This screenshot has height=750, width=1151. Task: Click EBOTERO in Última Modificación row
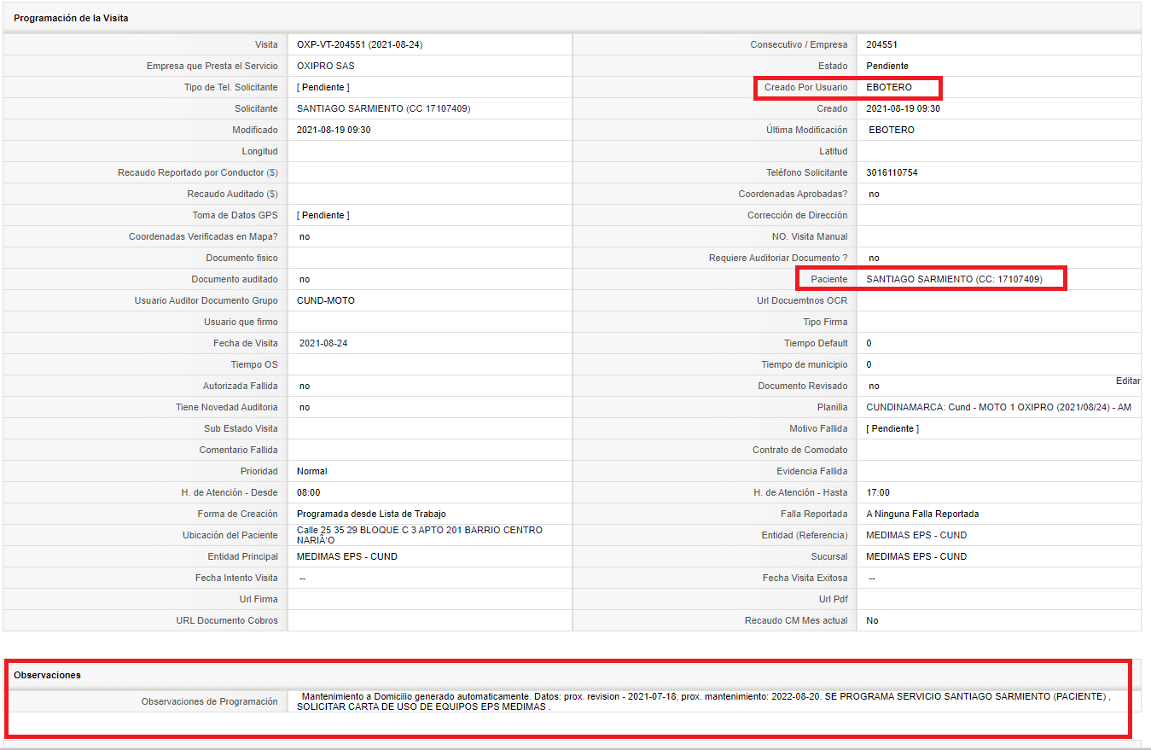(x=892, y=130)
